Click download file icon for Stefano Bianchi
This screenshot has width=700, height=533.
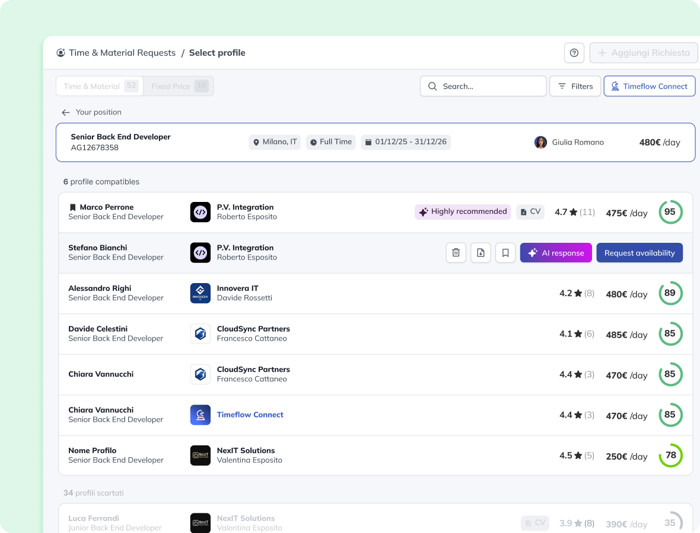click(481, 253)
